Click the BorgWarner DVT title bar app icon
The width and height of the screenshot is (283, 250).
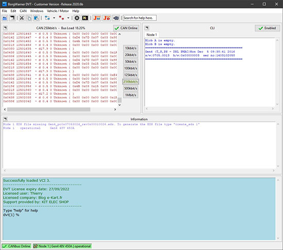[4, 4]
